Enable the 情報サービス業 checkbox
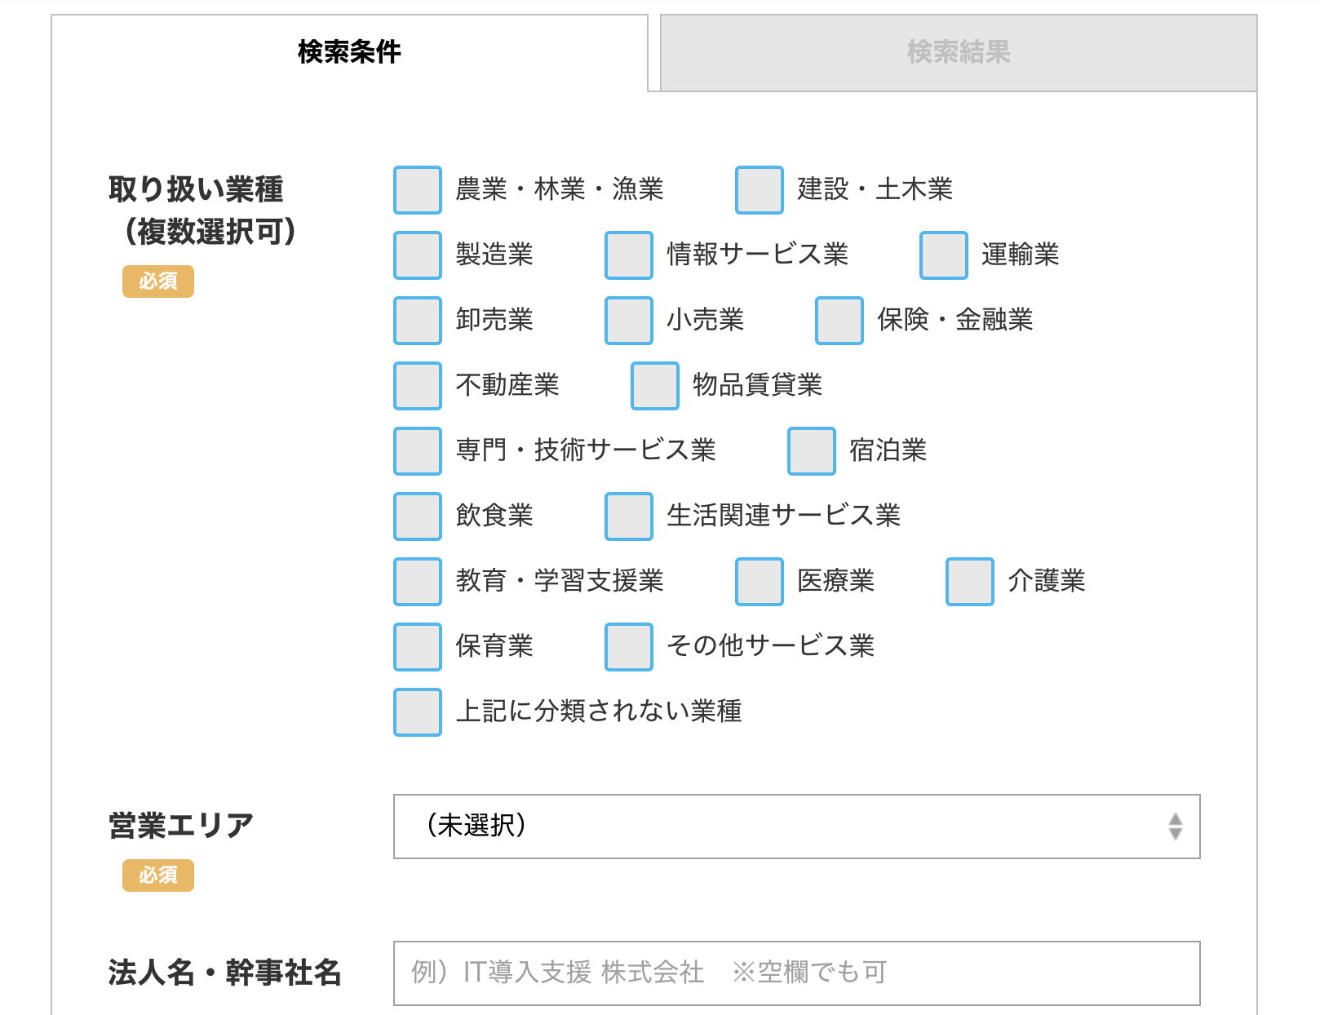 [629, 255]
